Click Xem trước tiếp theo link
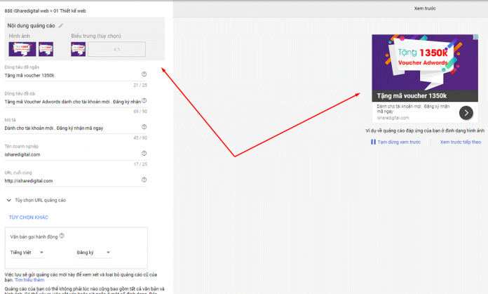The width and height of the screenshot is (488, 294). [x=460, y=142]
